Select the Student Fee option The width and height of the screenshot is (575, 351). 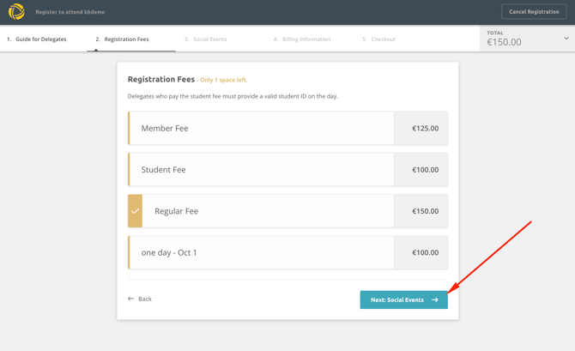click(x=261, y=170)
